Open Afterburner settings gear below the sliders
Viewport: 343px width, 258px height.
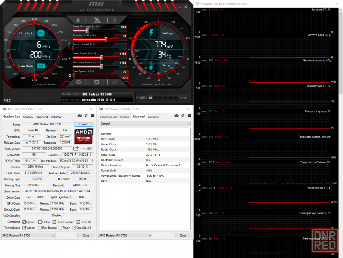(x=78, y=82)
